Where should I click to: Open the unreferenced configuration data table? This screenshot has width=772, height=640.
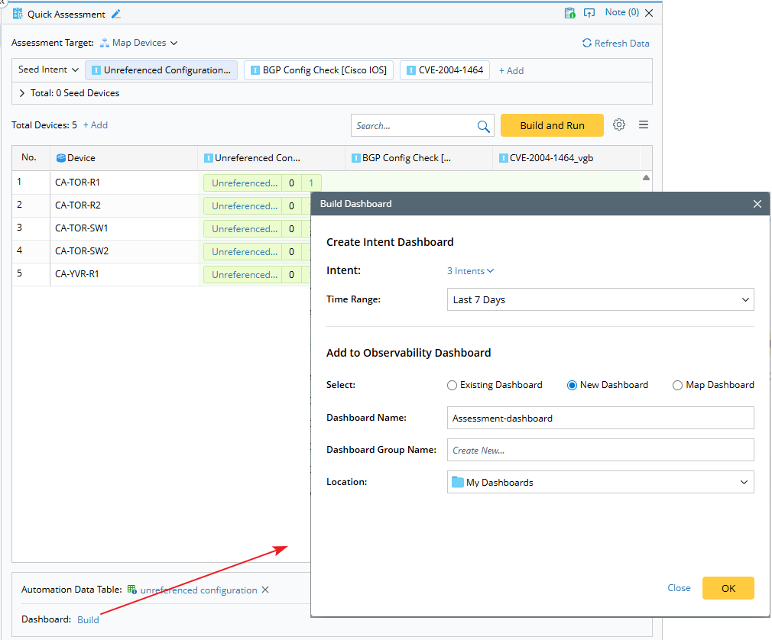click(199, 590)
